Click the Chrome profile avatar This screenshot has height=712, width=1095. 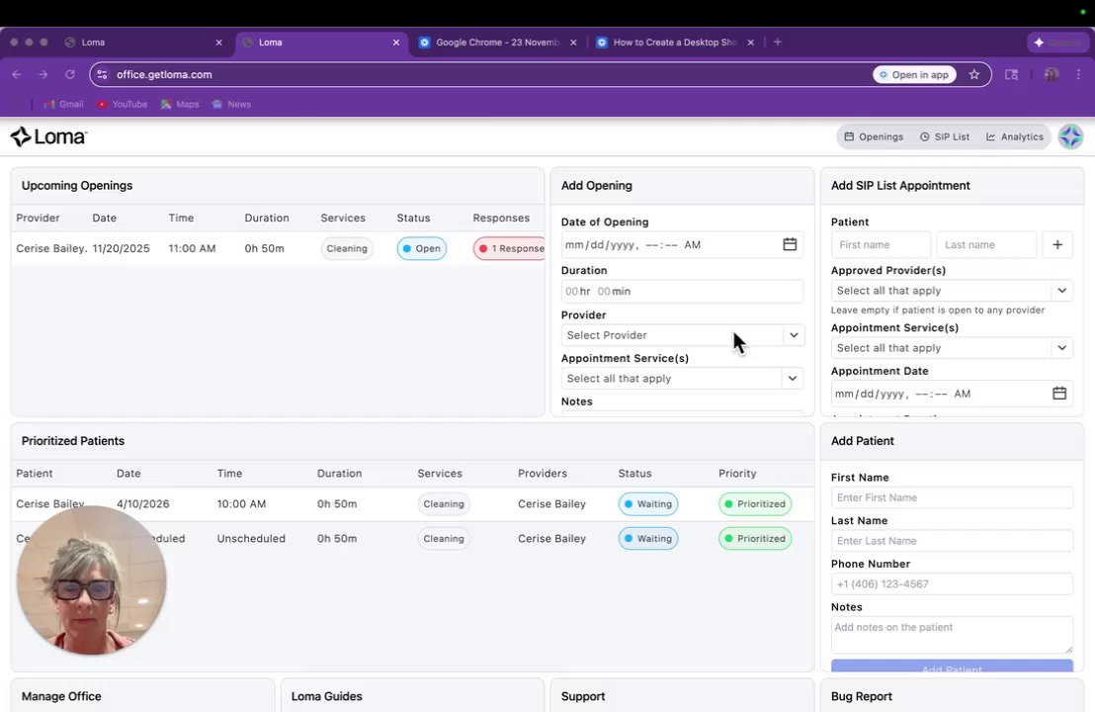click(1051, 75)
